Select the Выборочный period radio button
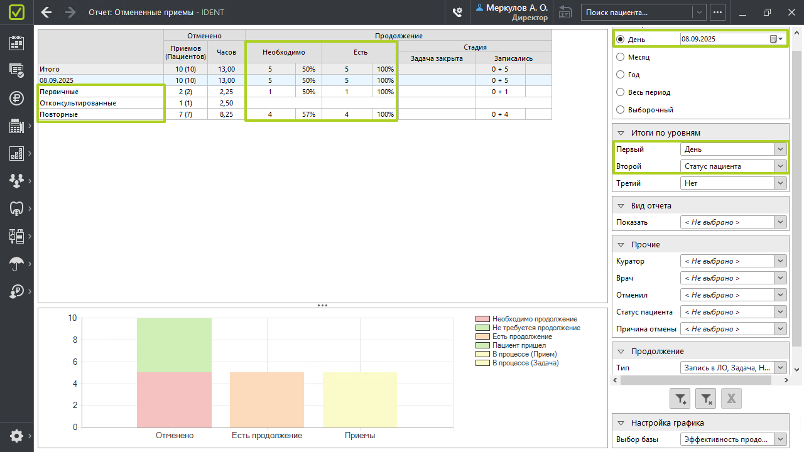This screenshot has height=452, width=804. tap(621, 110)
